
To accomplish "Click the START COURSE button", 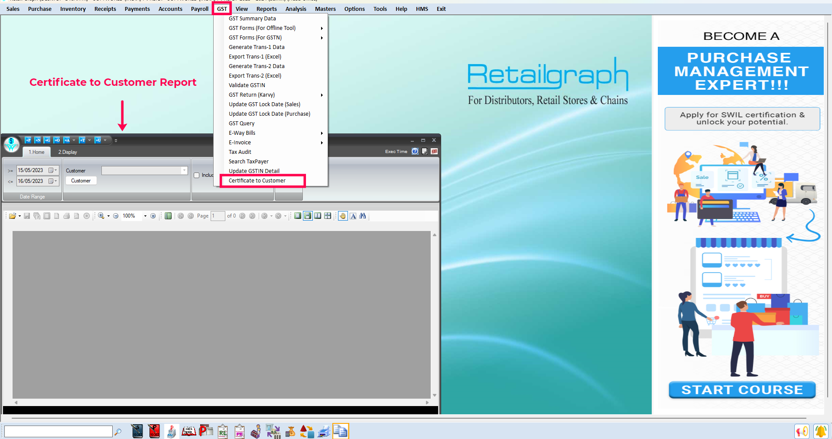I will coord(742,390).
